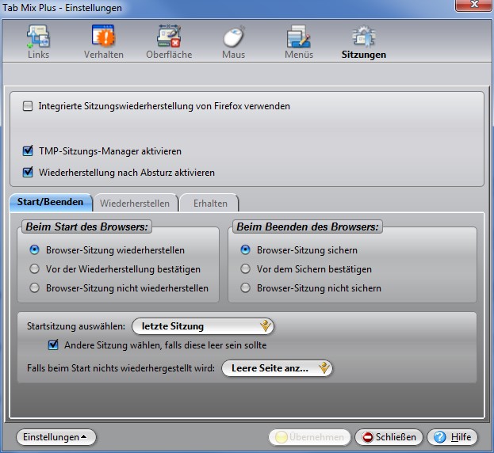Click the Schließen button

pos(389,437)
